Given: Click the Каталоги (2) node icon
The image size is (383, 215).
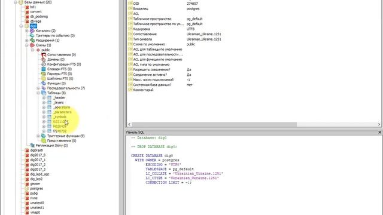Looking at the screenshot, I should (x=32, y=31).
